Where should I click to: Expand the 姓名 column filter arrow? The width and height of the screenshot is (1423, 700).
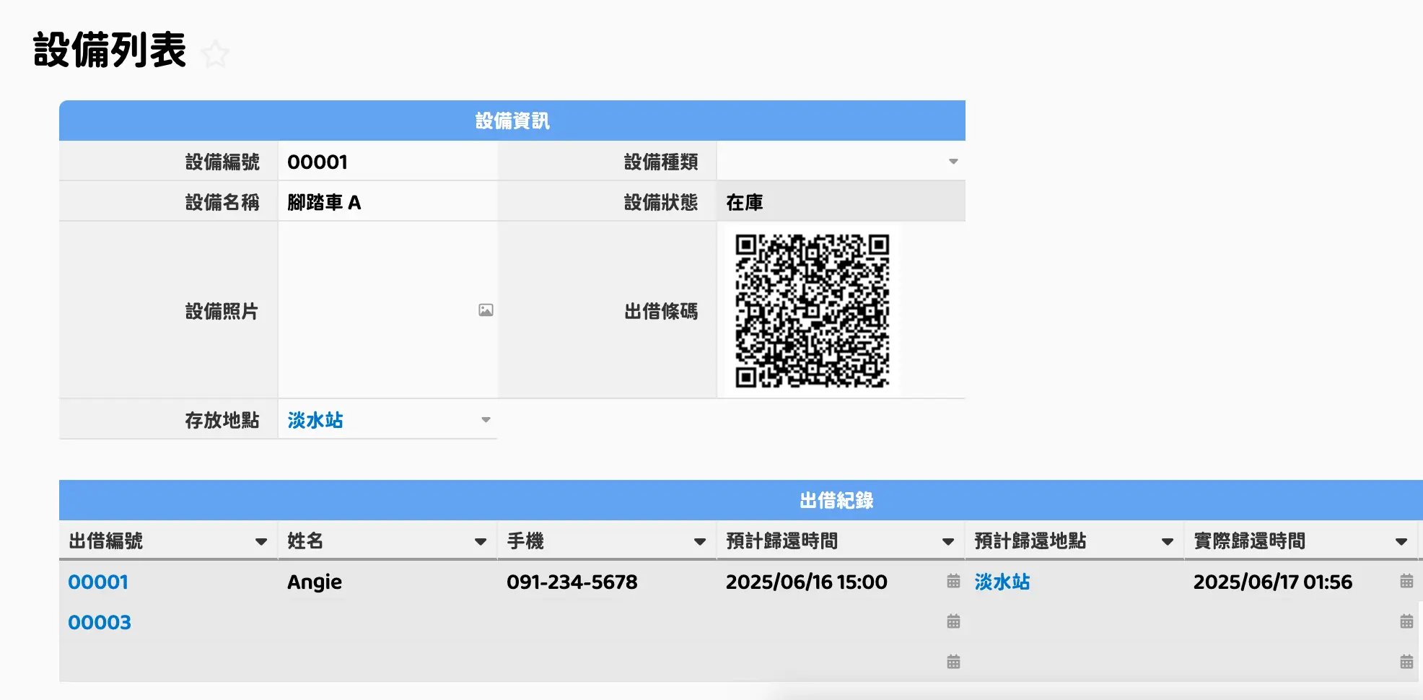coord(481,541)
